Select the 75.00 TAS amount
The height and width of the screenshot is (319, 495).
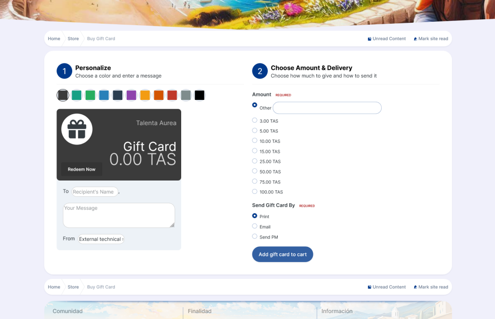pyautogui.click(x=255, y=181)
